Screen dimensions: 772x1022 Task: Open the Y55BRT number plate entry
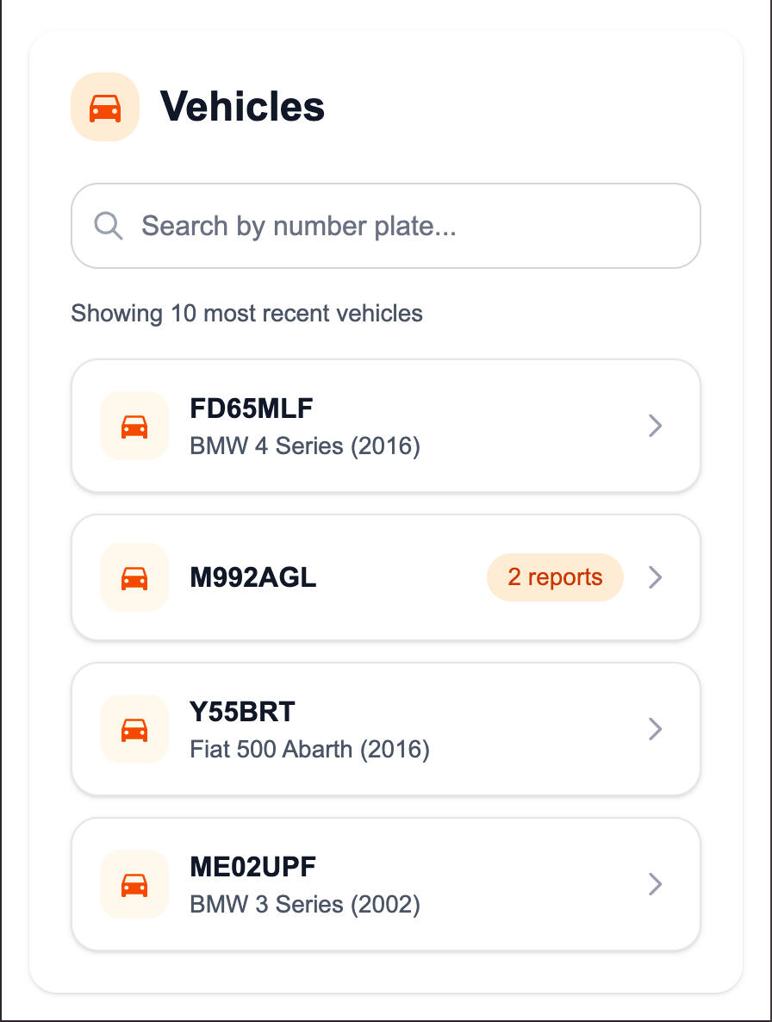pos(242,712)
